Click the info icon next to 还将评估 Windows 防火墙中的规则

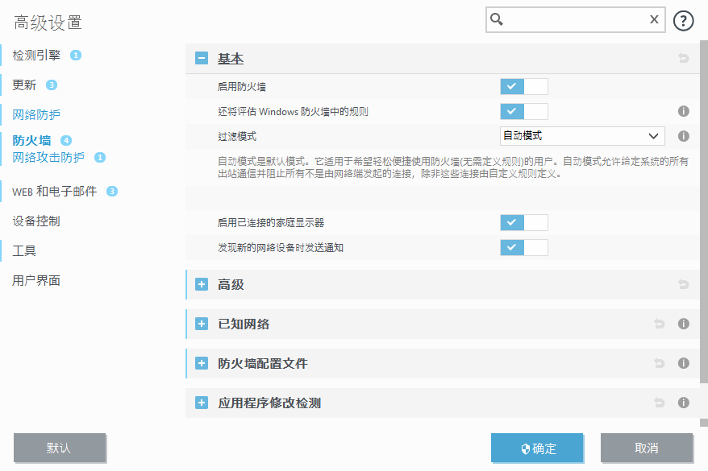point(683,110)
